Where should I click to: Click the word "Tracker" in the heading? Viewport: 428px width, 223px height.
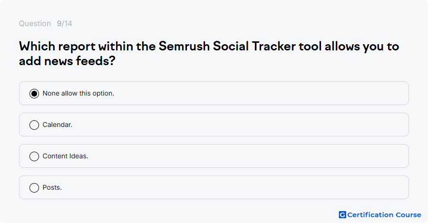(274, 46)
